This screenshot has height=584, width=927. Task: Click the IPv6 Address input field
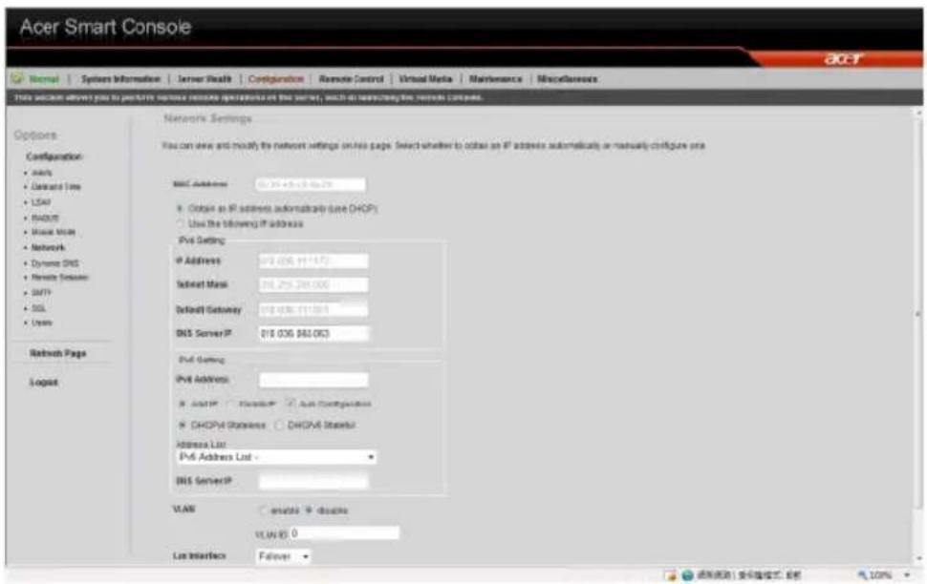click(313, 380)
